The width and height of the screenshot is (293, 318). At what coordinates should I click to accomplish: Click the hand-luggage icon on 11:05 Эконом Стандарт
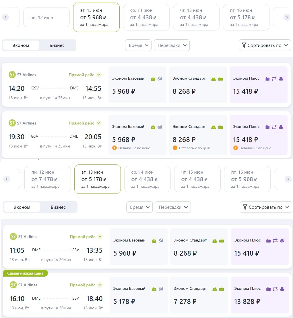215,241
